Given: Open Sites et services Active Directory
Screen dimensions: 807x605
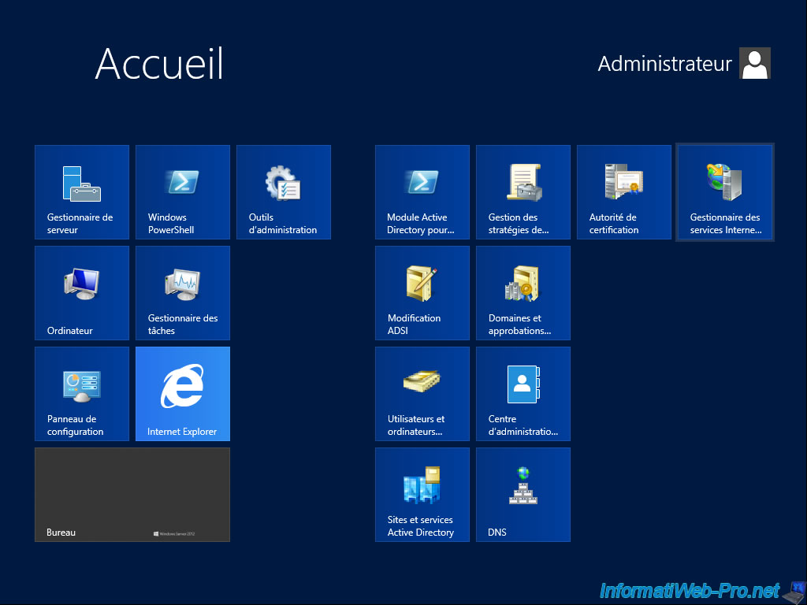Looking at the screenshot, I should pos(422,495).
